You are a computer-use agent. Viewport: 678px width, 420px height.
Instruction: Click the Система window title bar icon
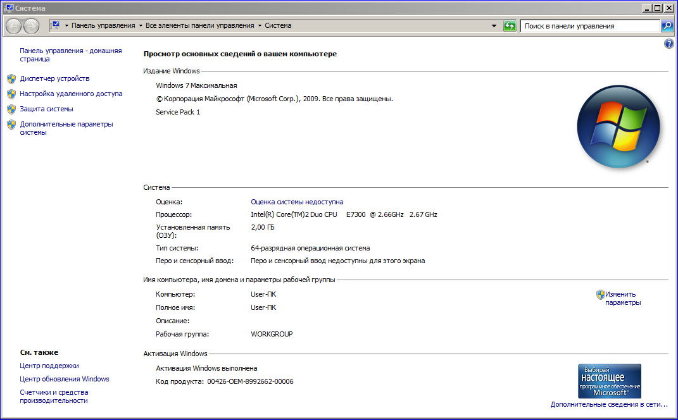point(9,8)
